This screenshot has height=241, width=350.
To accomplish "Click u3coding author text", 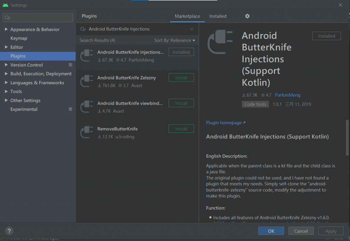I will 125,137.
